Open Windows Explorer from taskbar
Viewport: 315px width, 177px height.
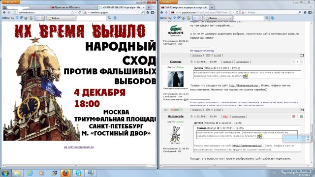(x=18, y=173)
